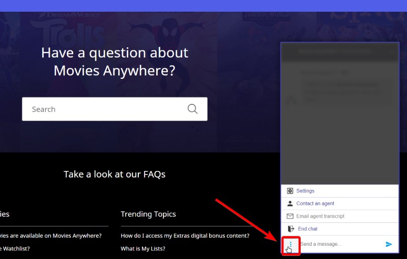
Task: Click the blue send message arrow
Action: point(389,244)
